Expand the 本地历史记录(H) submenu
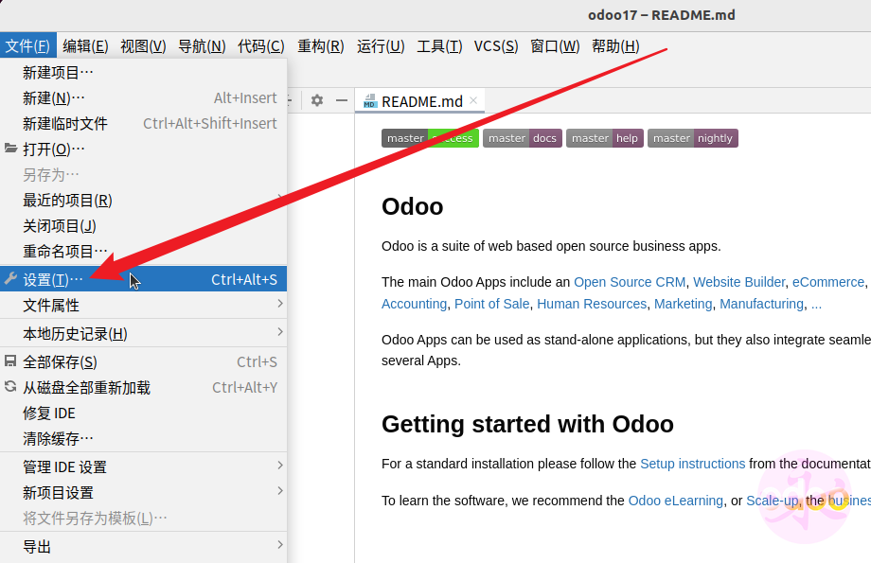This screenshot has height=563, width=871. coord(143,334)
